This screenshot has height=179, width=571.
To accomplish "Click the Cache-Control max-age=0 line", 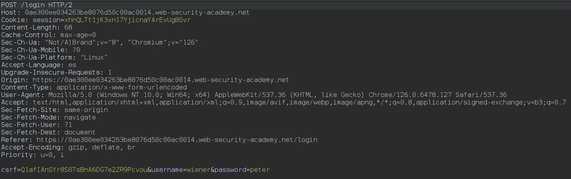I will (49, 35).
